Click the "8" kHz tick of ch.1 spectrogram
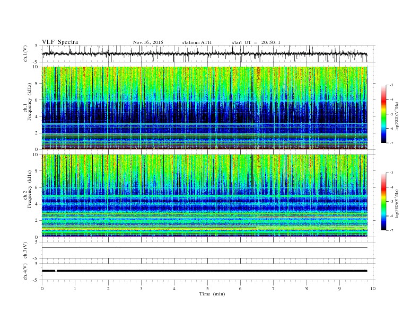Viewport: 420px width, 324px height. click(37, 84)
